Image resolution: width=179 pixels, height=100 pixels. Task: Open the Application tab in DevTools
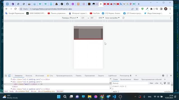tap(90, 76)
